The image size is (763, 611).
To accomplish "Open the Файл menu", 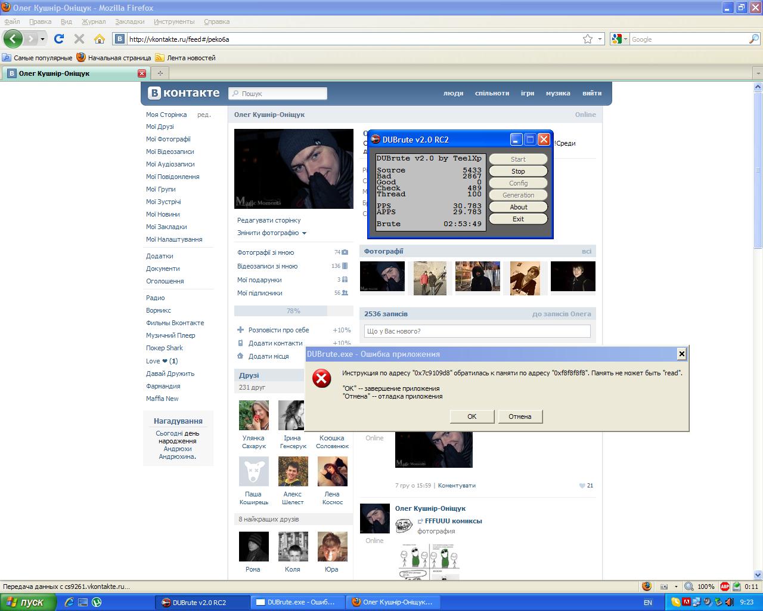I will (12, 21).
